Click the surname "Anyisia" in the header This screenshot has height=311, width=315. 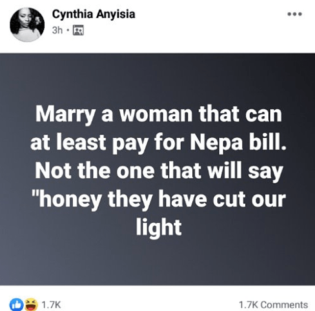coord(116,15)
